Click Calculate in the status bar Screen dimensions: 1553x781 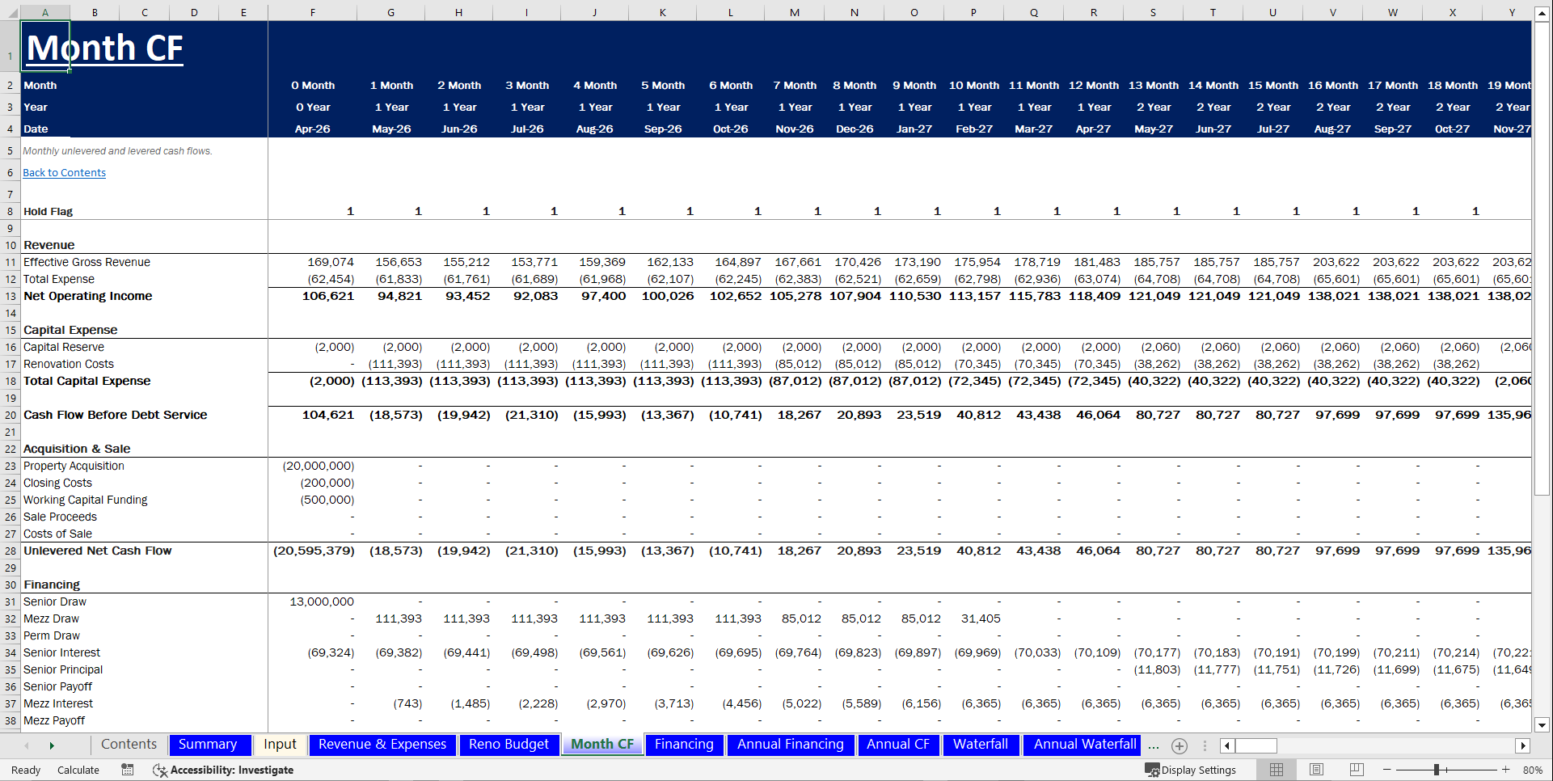click(x=78, y=770)
